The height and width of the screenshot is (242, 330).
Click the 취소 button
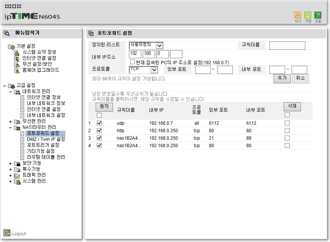300,79
